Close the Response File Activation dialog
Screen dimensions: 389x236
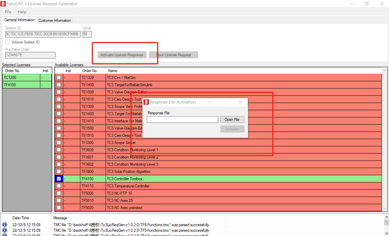click(240, 102)
